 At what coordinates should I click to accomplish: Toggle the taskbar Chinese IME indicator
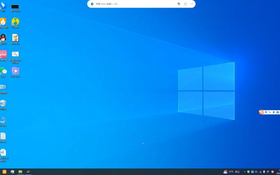tap(268, 172)
